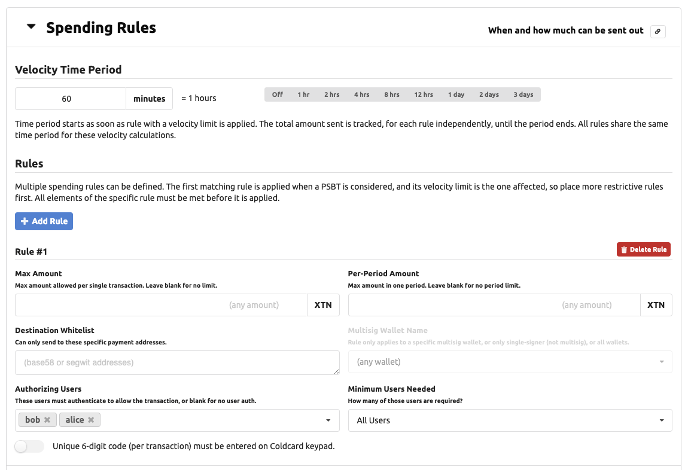Toggle the unique 6-digit code switch
The width and height of the screenshot is (688, 470).
point(29,446)
